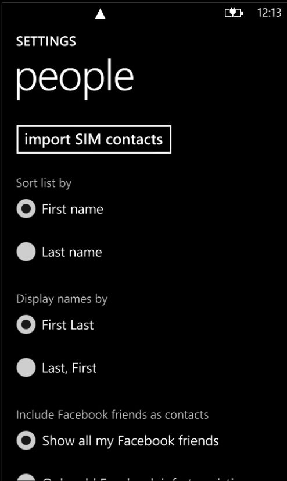287x481 pixels.
Task: Tap the 12:13 clock in status bar
Action: pyautogui.click(x=269, y=13)
